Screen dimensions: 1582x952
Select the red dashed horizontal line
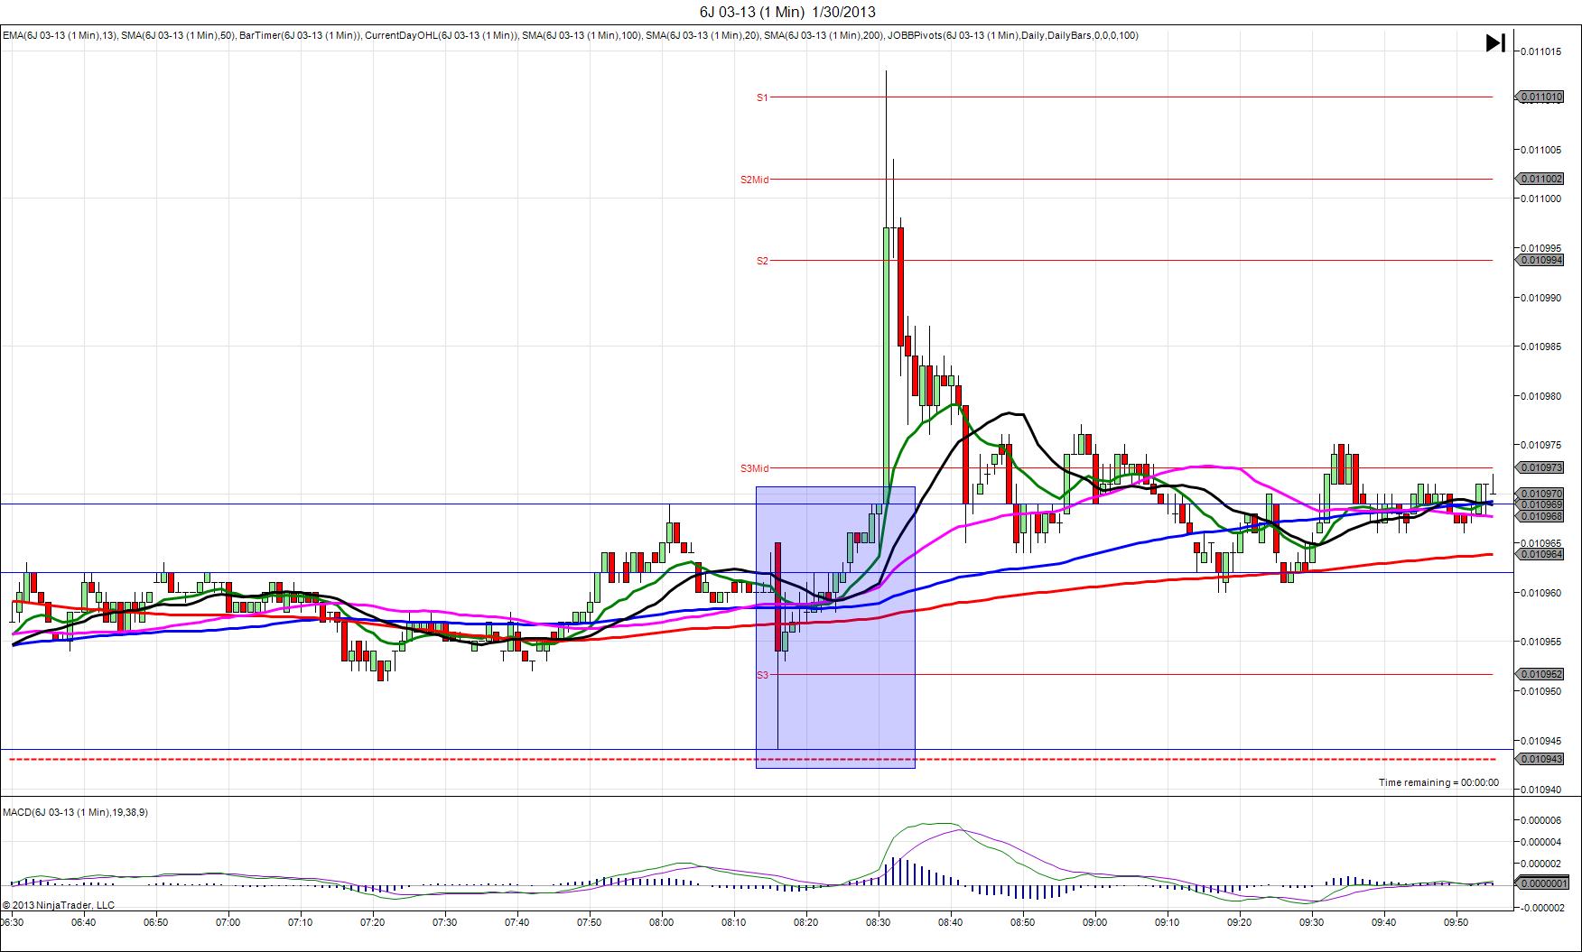(x=749, y=760)
